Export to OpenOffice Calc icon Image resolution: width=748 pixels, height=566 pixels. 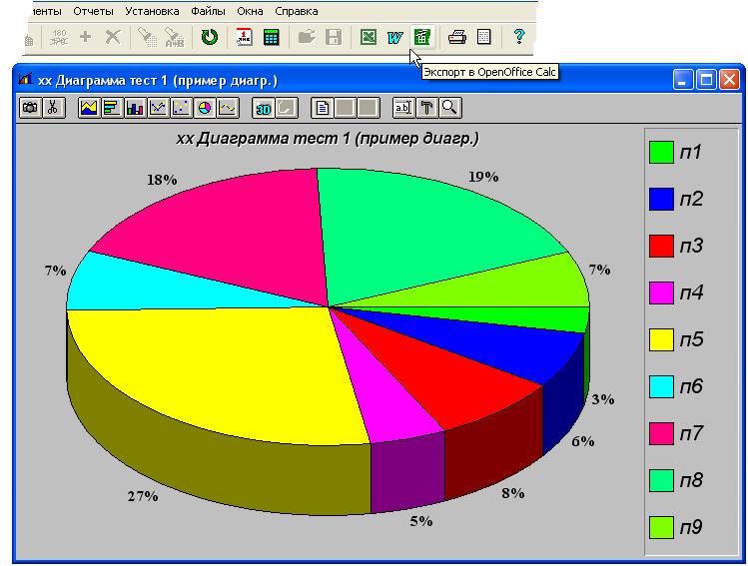[422, 37]
